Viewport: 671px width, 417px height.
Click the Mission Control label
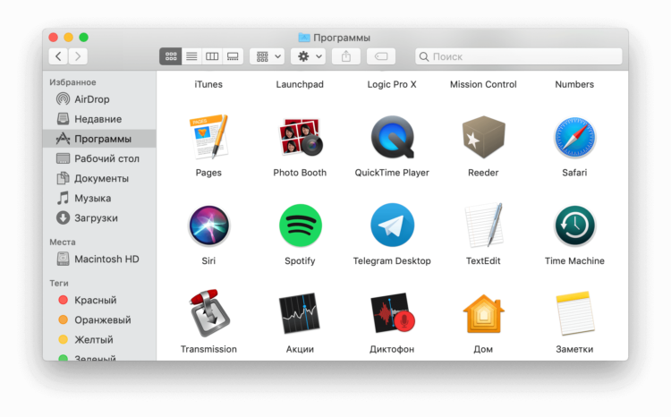tap(483, 84)
